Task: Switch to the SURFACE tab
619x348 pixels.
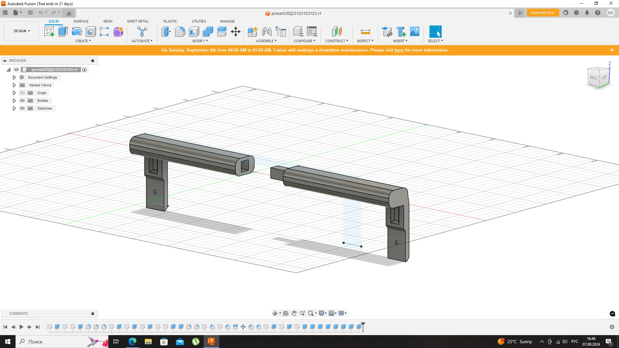Action: 81,21
